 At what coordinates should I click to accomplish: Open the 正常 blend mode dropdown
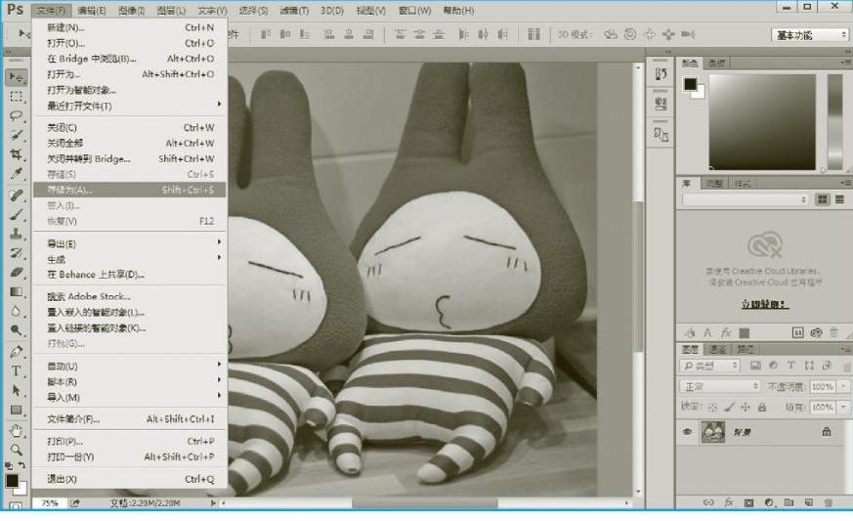click(x=720, y=387)
